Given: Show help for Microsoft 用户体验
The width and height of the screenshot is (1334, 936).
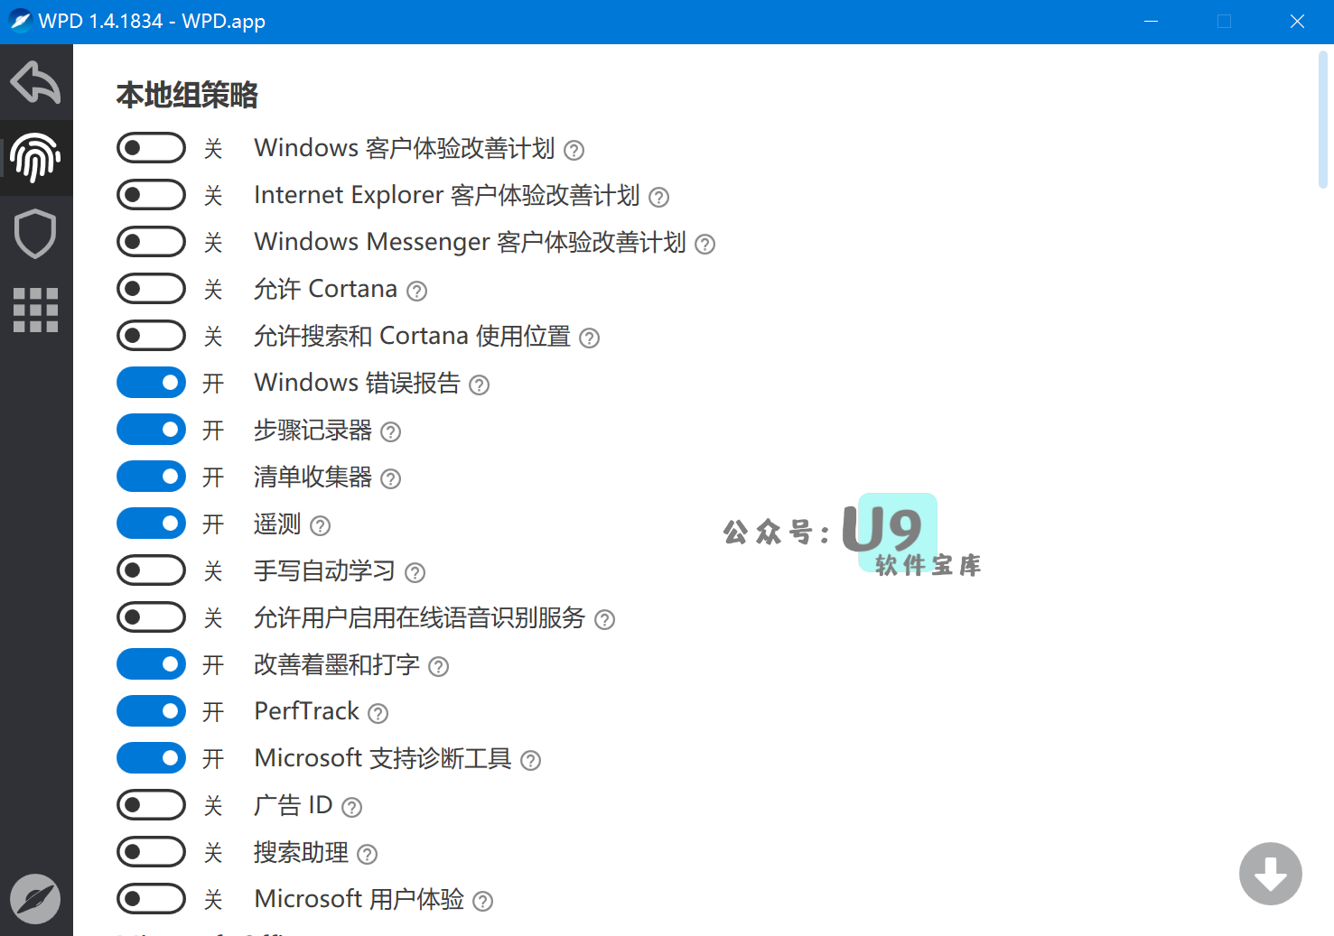Looking at the screenshot, I should coord(483,901).
